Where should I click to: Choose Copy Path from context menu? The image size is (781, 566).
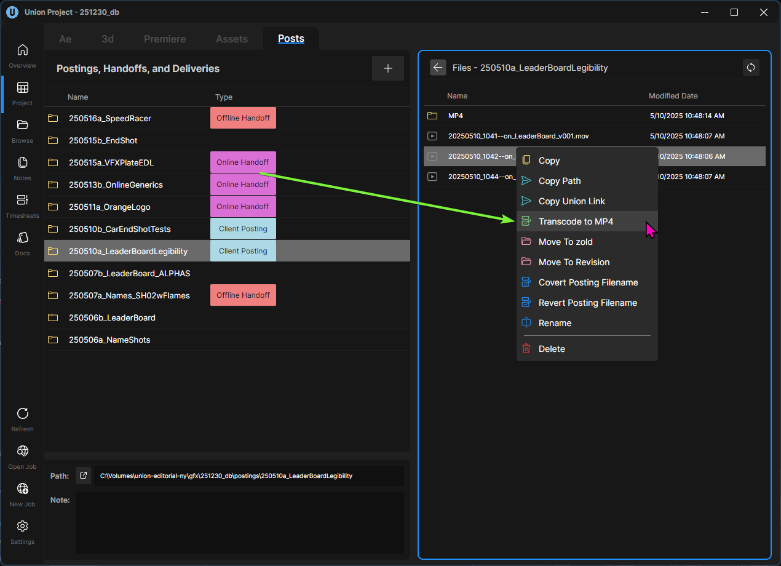[x=587, y=181]
